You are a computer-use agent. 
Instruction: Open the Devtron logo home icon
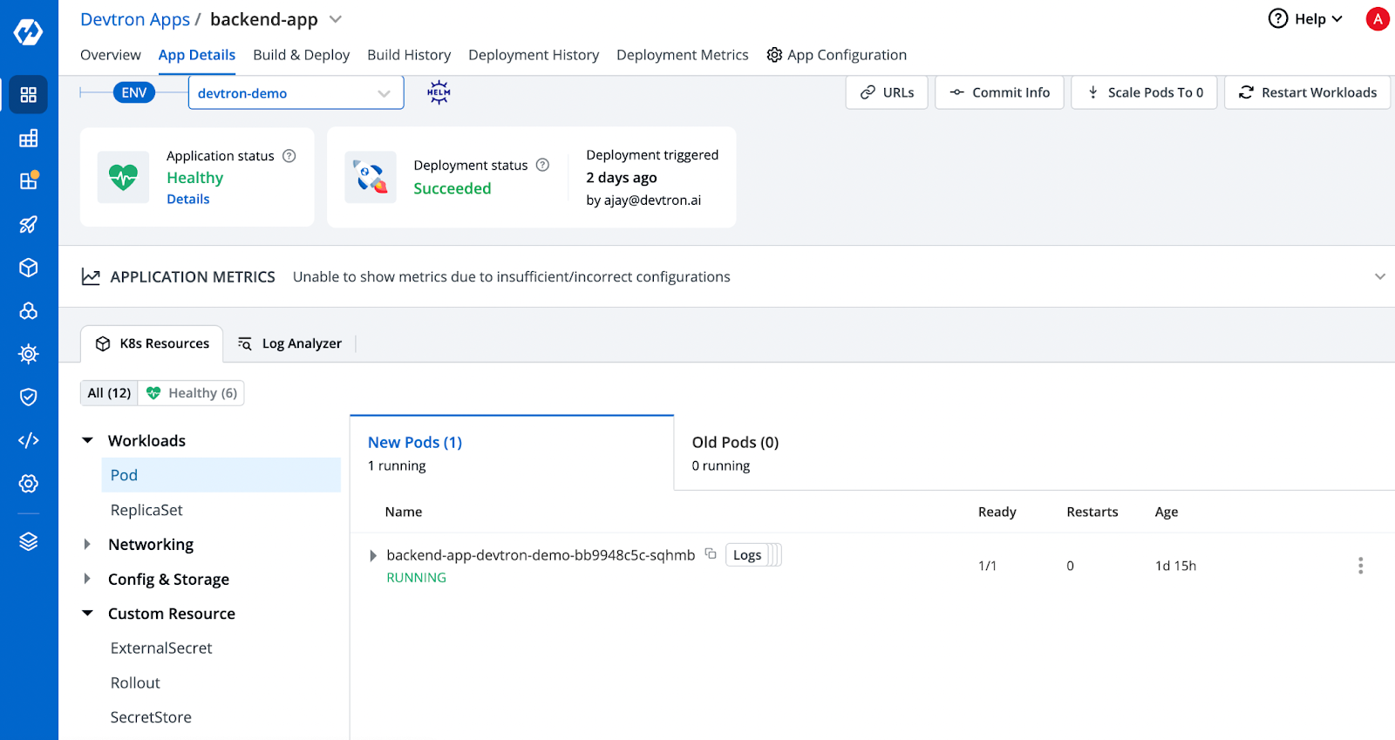[x=28, y=32]
